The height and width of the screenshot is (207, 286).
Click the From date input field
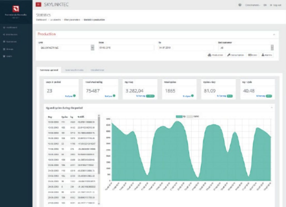[126, 48]
